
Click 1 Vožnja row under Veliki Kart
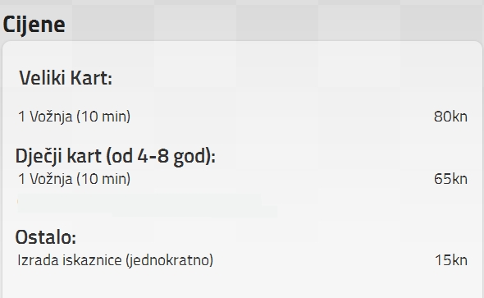243,117
